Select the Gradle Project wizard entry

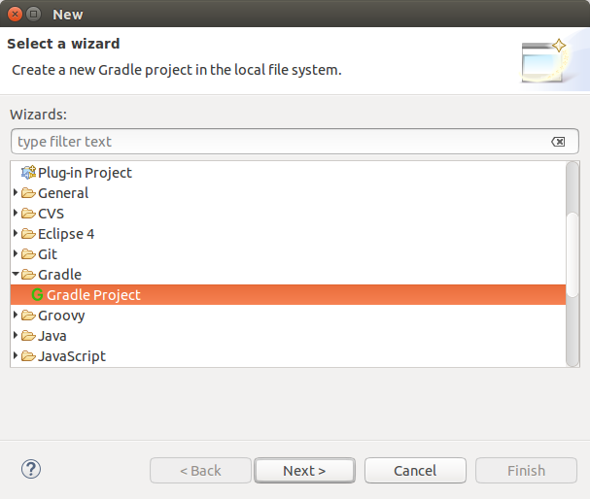tap(289, 295)
